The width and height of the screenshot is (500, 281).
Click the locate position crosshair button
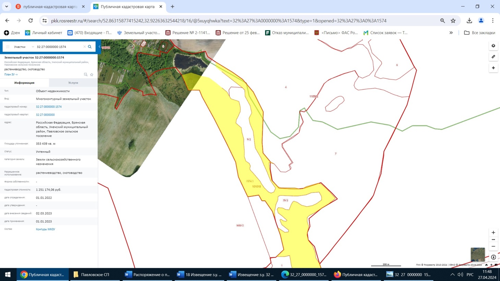pos(493,68)
